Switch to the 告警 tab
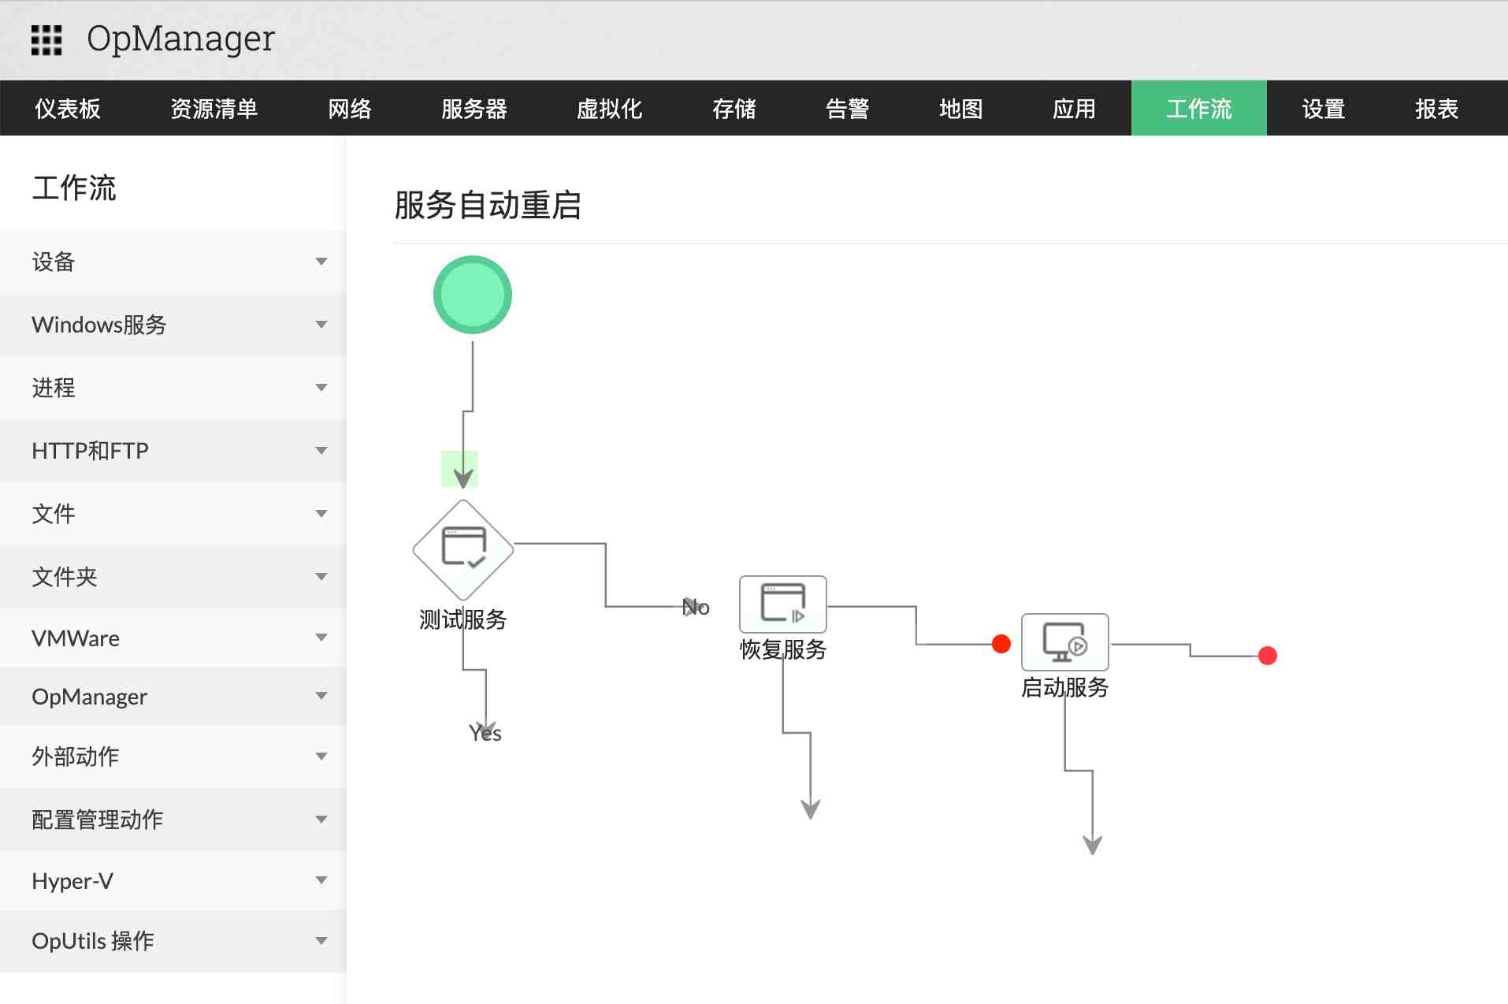 click(x=848, y=108)
